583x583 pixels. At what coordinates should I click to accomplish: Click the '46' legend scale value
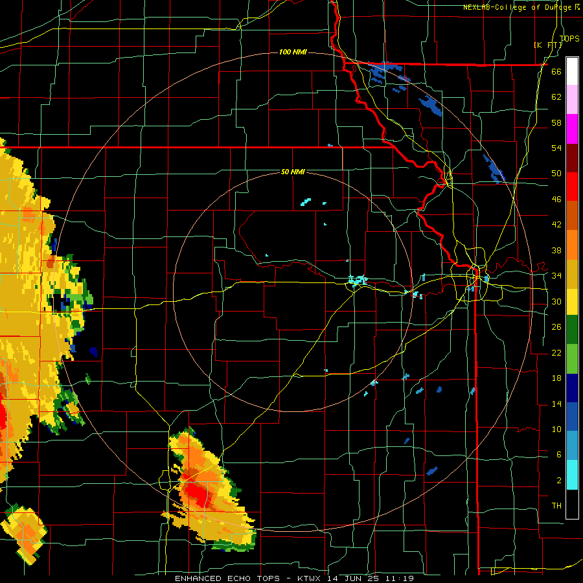pyautogui.click(x=556, y=200)
